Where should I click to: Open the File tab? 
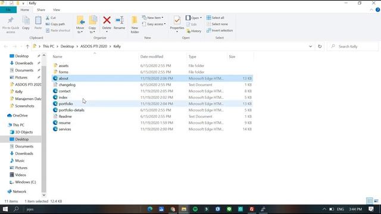click(x=8, y=10)
